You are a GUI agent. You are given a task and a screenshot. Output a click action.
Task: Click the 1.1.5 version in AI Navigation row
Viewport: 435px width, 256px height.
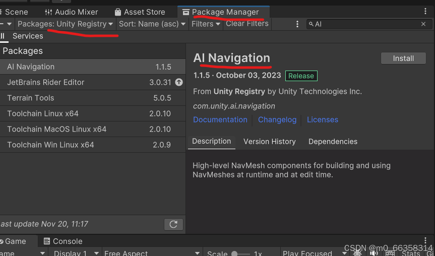(163, 67)
